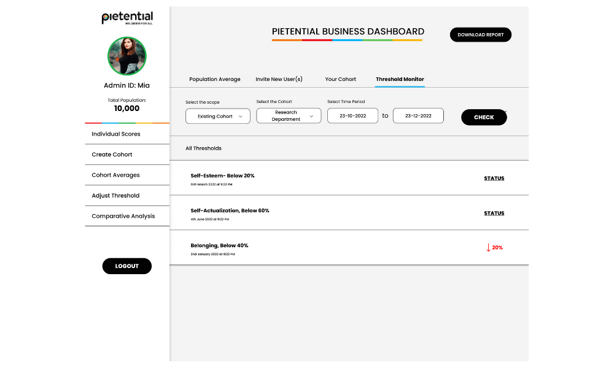Click the end date field 23-12-2022
Viewport: 614px width, 368px height.
tap(418, 116)
